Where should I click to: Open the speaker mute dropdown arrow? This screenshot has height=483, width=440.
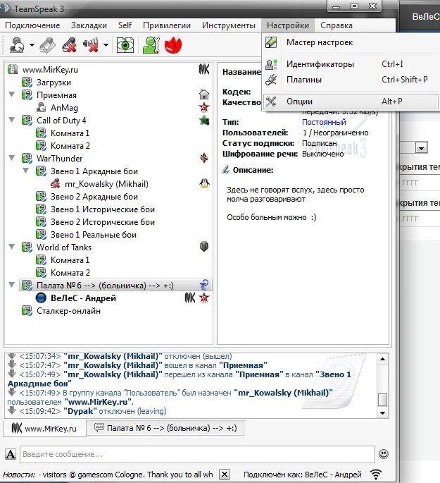coord(106,45)
